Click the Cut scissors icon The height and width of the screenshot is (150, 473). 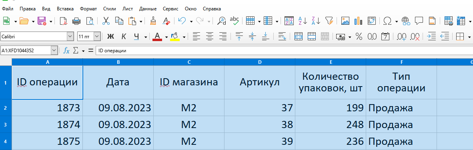click(x=106, y=21)
